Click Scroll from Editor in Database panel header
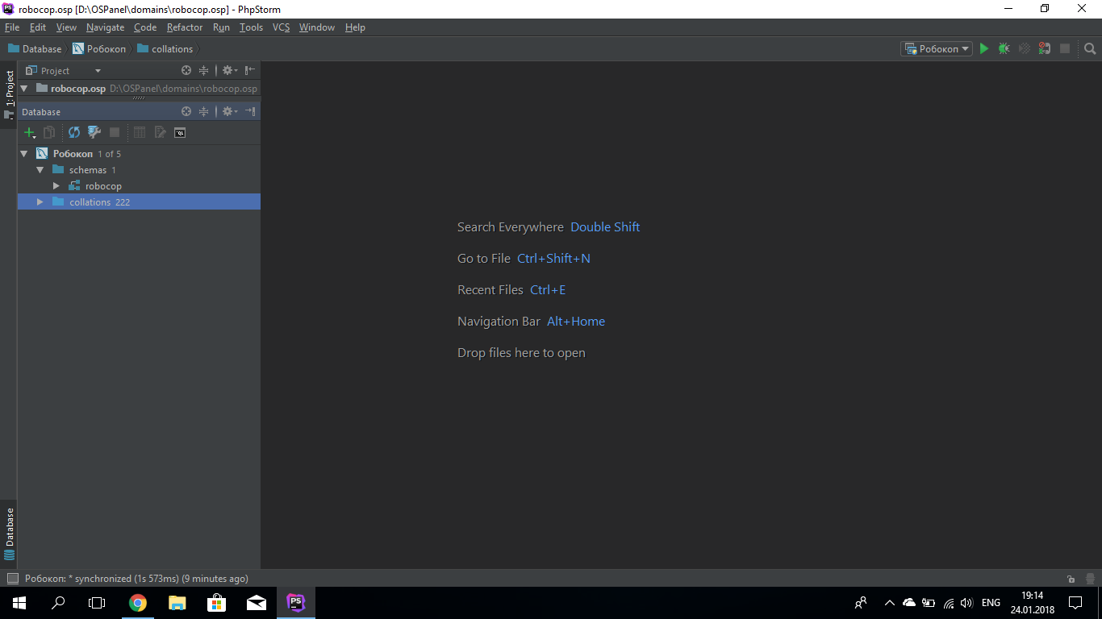 point(186,111)
